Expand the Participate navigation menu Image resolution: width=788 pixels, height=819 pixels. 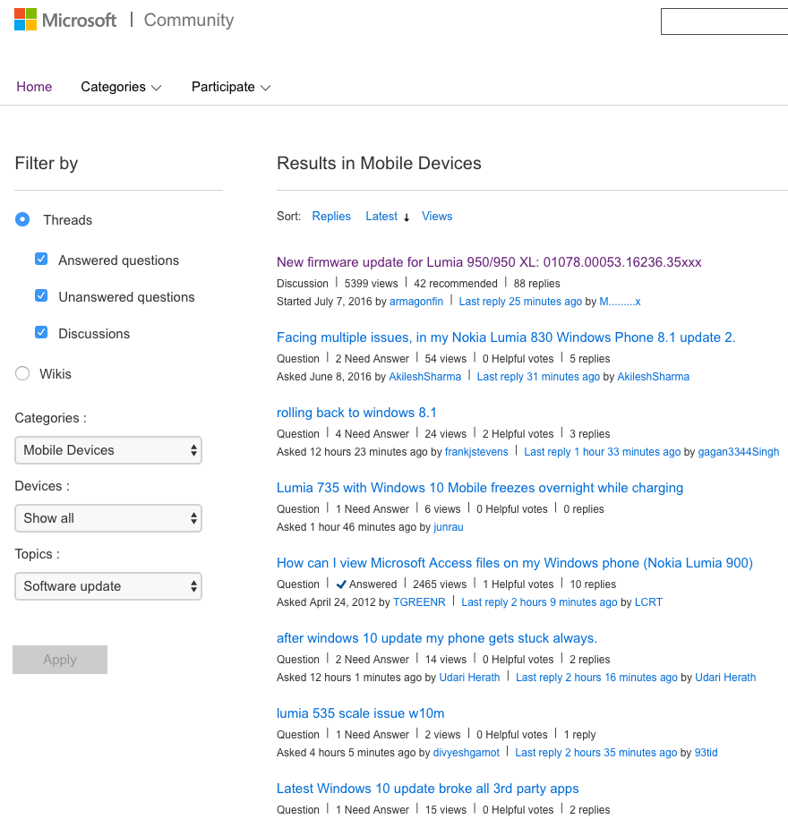coord(231,87)
